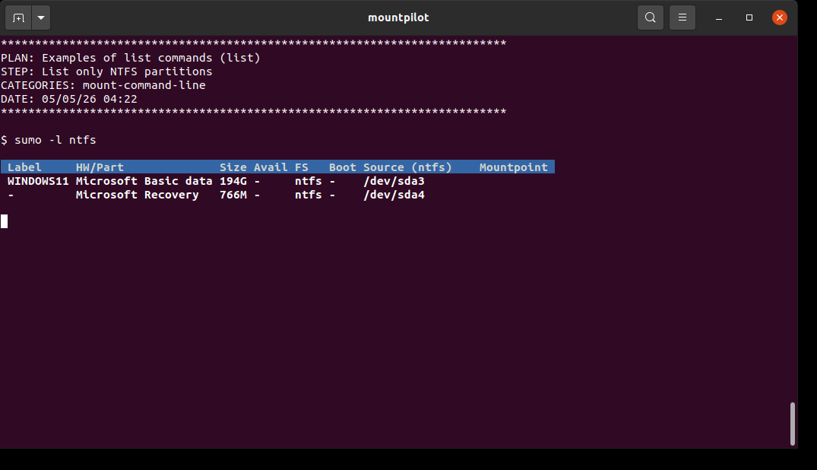Click 'Microsoft Recovery' partition text
Viewport: 817px width, 470px height.
137,195
